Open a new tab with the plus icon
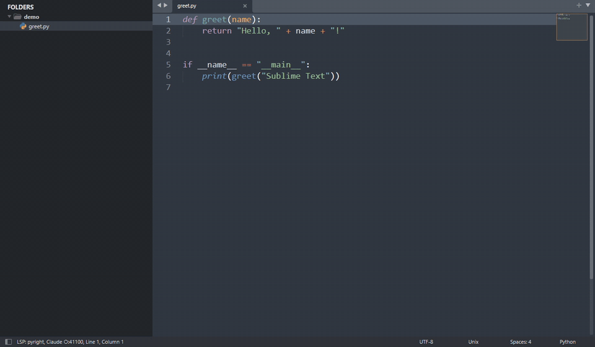Viewport: 595px width, 347px height. click(579, 6)
